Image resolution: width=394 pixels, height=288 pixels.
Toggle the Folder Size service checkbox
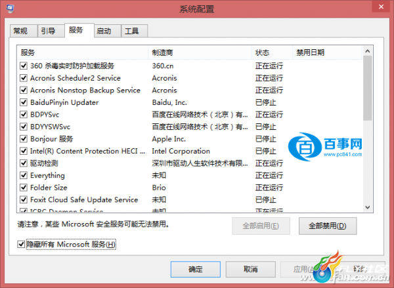(24, 188)
